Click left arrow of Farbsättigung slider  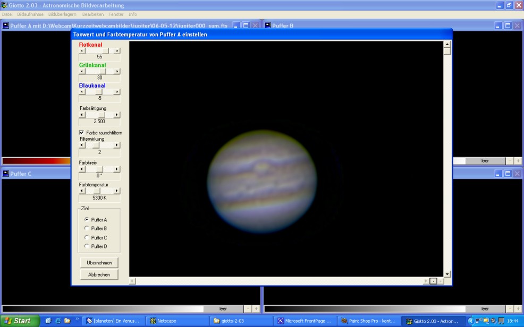click(82, 115)
